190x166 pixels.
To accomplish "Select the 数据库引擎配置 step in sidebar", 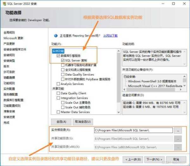I will coord(13,100).
